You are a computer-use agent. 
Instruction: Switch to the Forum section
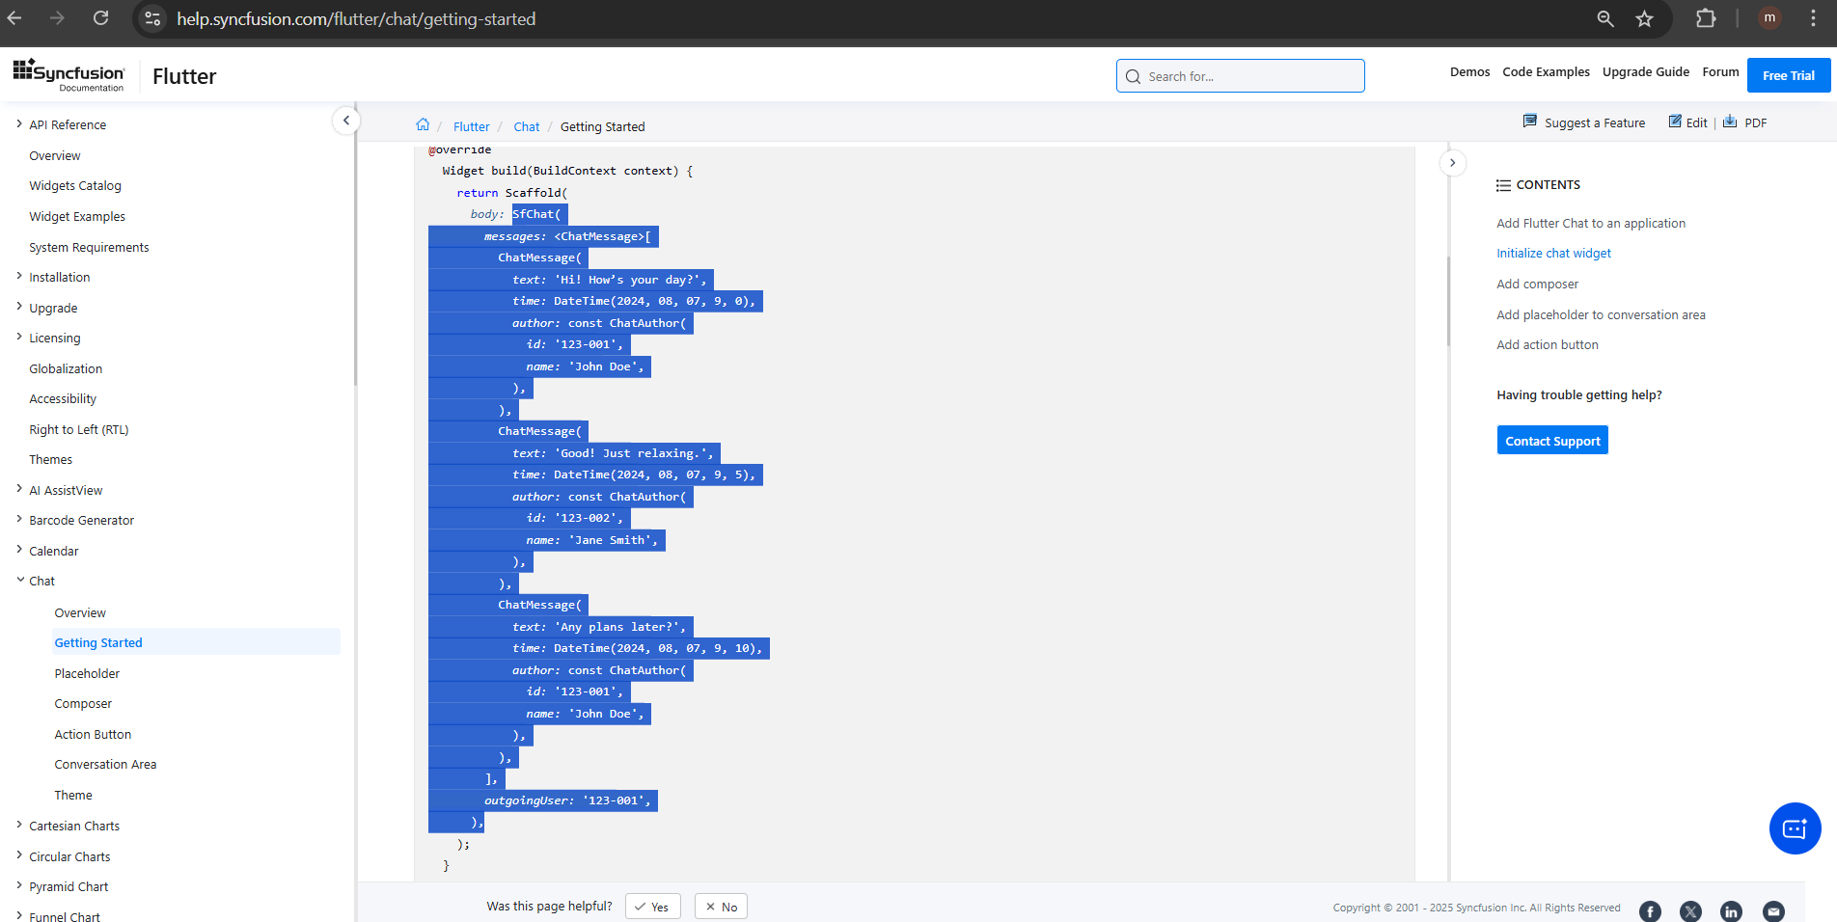click(1720, 71)
